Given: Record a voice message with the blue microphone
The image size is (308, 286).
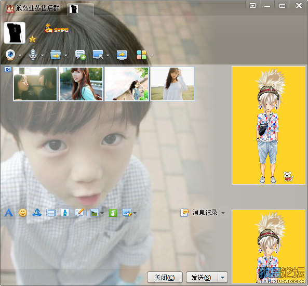Looking at the screenshot, I should tap(65, 213).
